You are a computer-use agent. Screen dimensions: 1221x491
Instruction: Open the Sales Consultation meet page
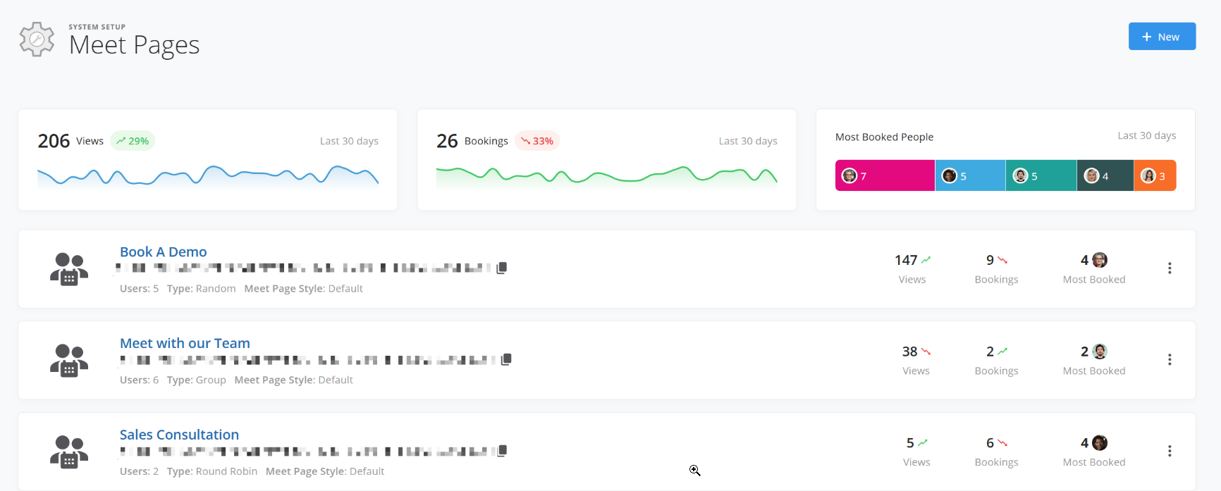[x=179, y=435]
